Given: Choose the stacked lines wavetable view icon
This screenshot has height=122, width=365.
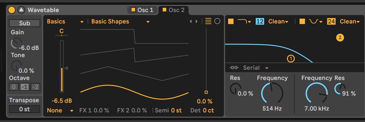Looking at the screenshot, I should pyautogui.click(x=208, y=21).
